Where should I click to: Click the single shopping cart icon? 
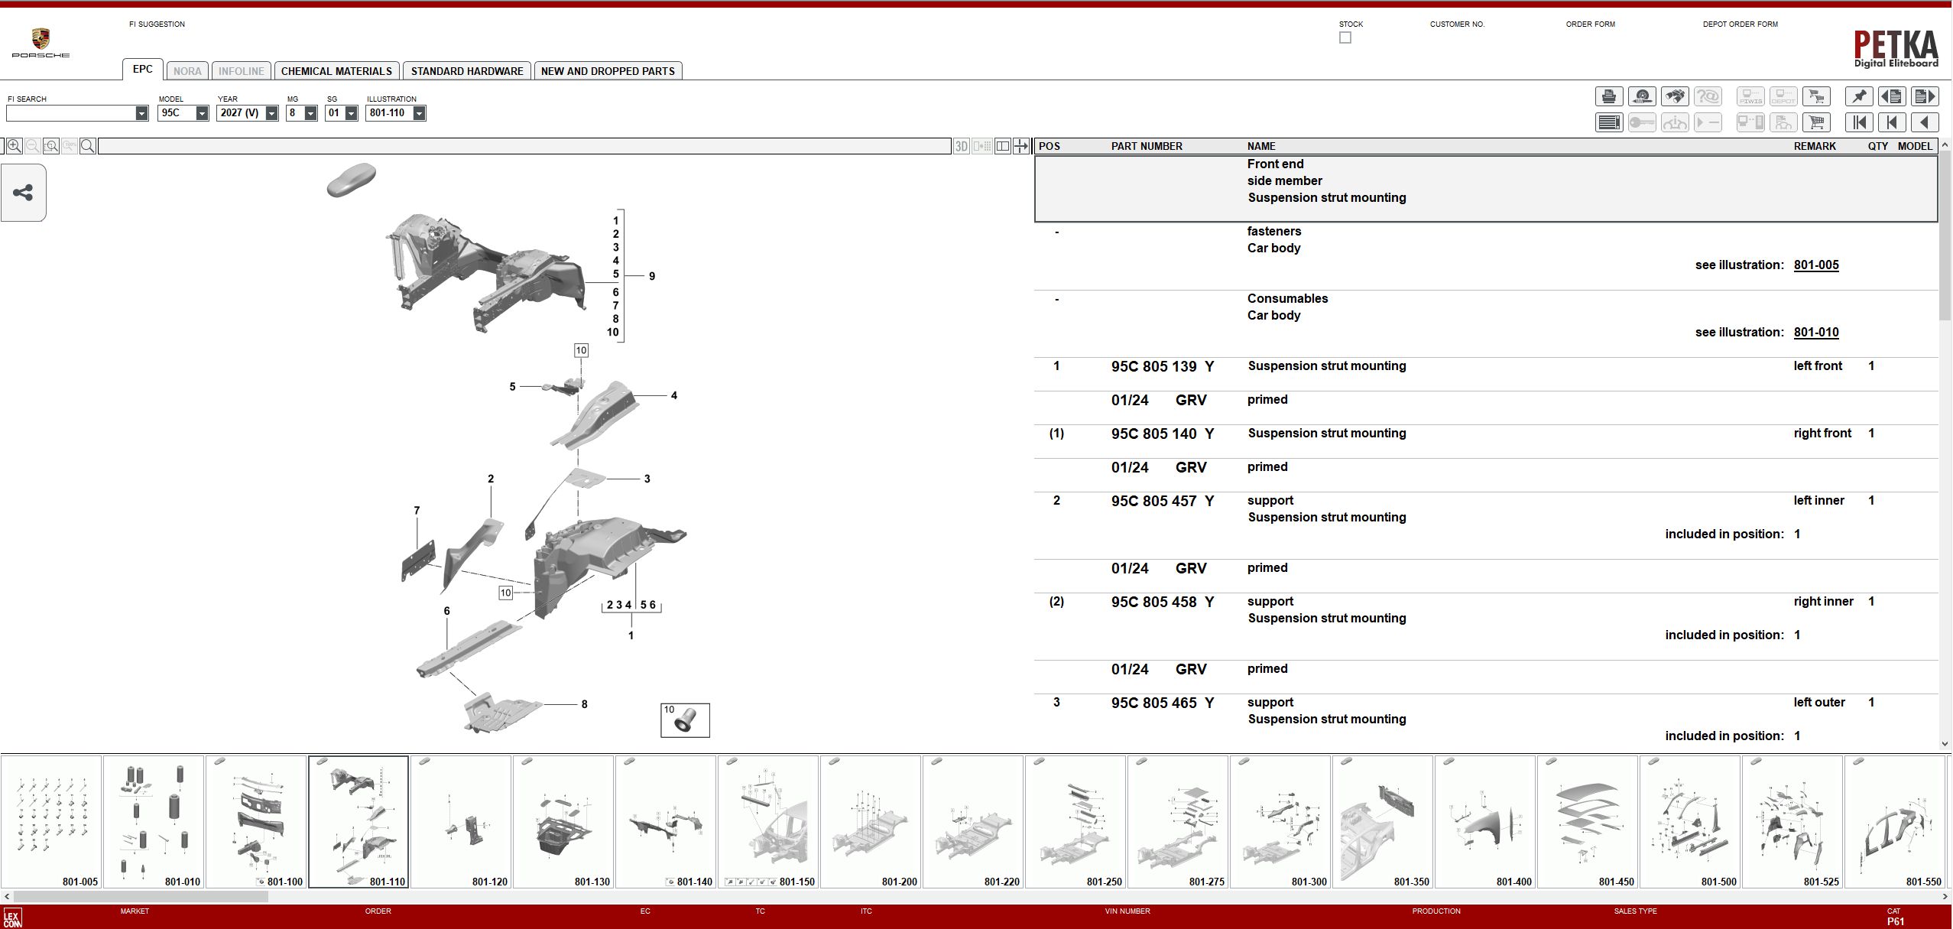(x=1817, y=122)
